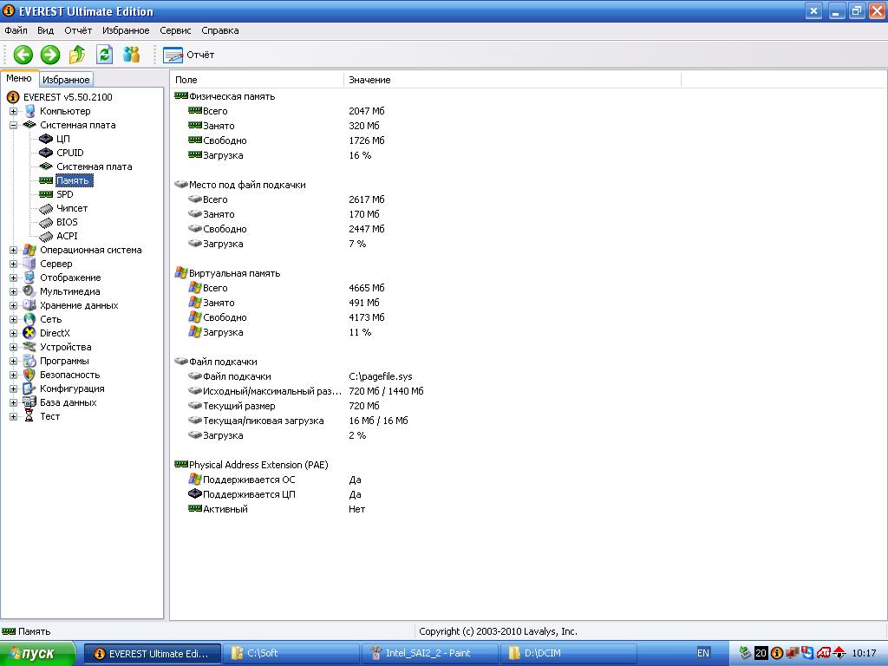Screen dimensions: 888x666
Task: Open the Файл menu
Action: 16,30
